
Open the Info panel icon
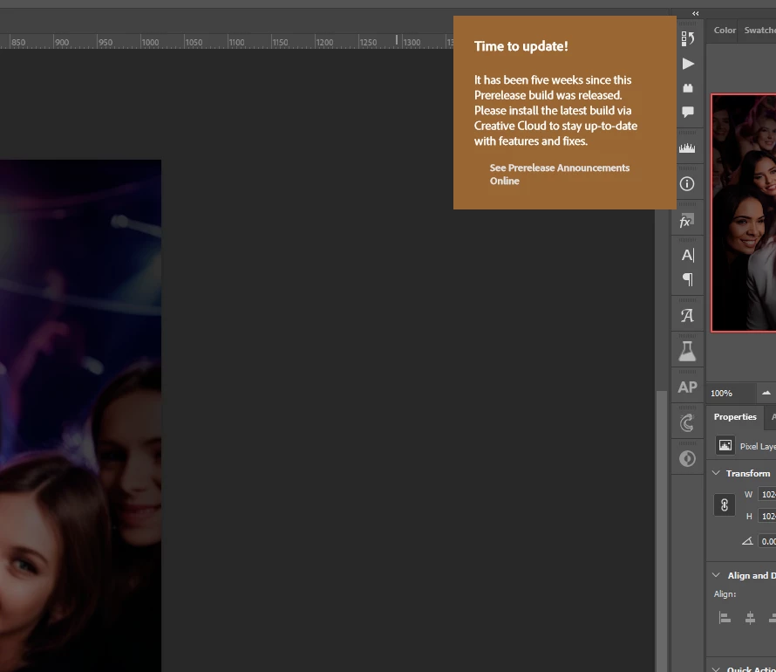(687, 184)
